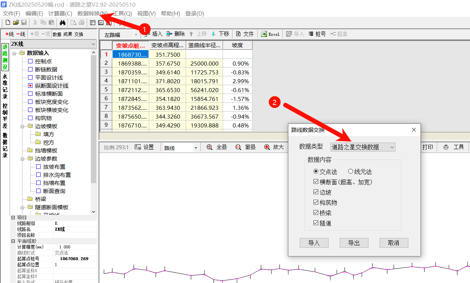This screenshot has width=470, height=283.
Task: Click the 导入 button in the dialog
Action: tap(314, 243)
